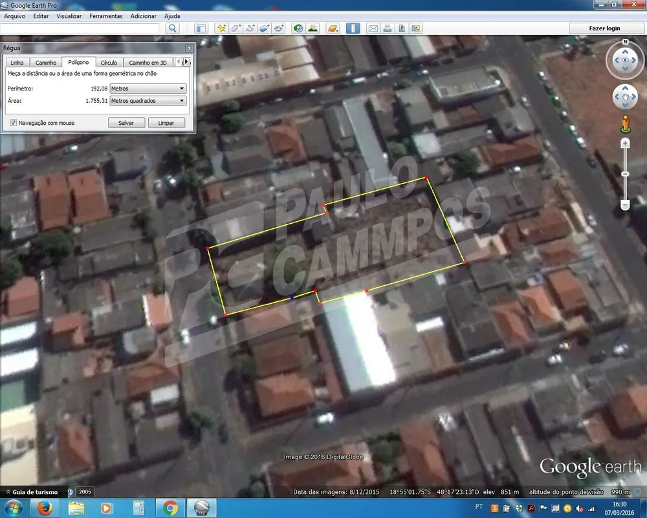Open the Ferramentas menu

tap(106, 16)
